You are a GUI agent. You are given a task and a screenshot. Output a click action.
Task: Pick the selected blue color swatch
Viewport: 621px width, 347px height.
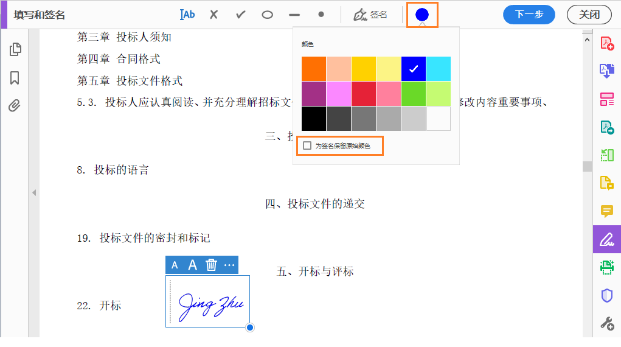tap(414, 69)
